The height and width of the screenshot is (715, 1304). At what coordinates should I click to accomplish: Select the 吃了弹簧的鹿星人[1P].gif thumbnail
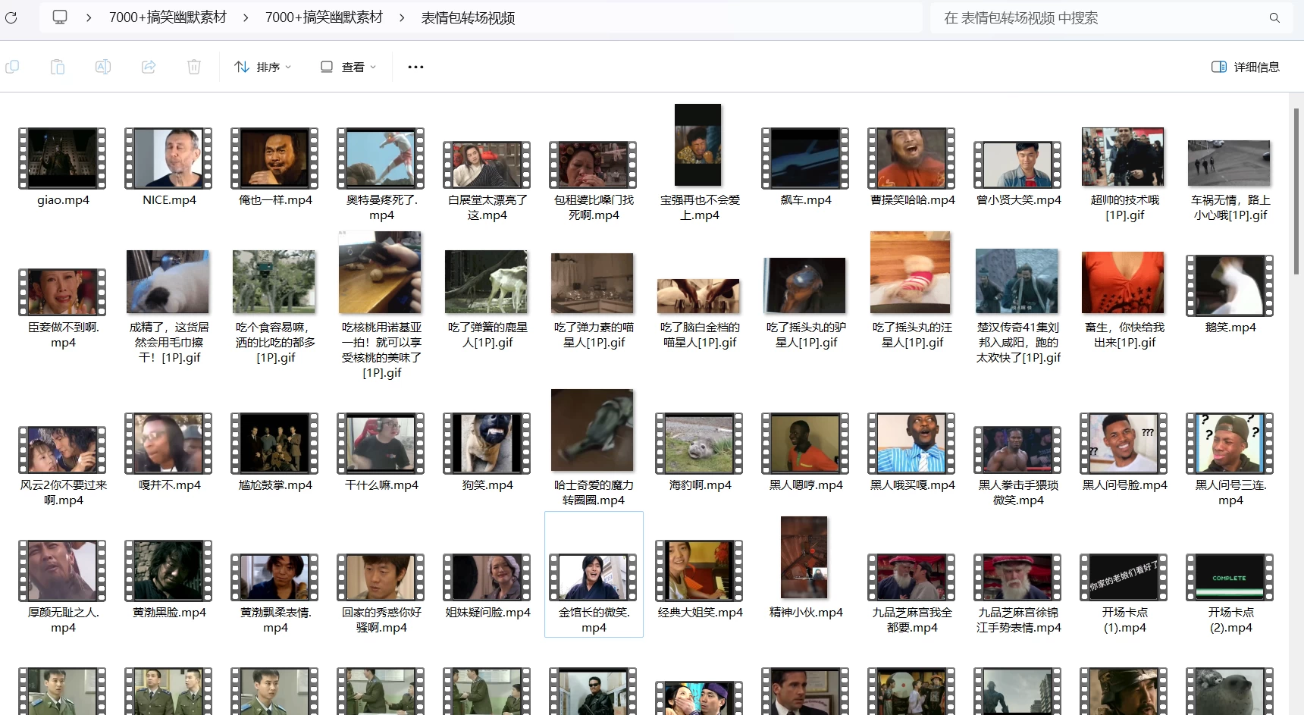pyautogui.click(x=486, y=281)
